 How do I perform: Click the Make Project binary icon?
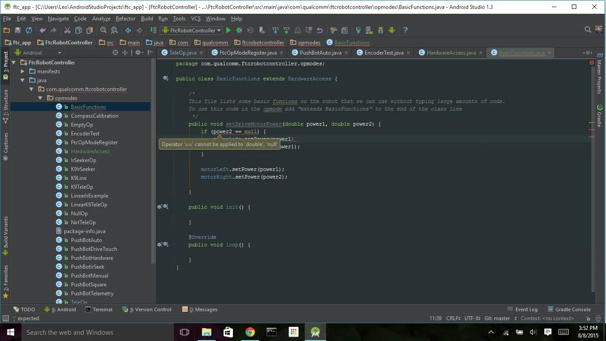(x=153, y=30)
